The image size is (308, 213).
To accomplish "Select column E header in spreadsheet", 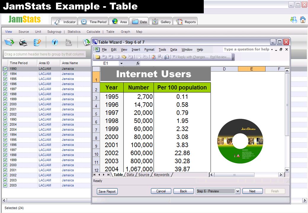I will (252, 69).
